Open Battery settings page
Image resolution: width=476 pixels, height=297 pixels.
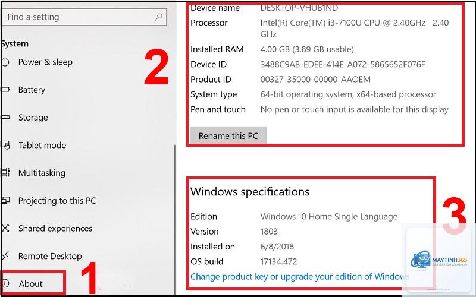(32, 90)
